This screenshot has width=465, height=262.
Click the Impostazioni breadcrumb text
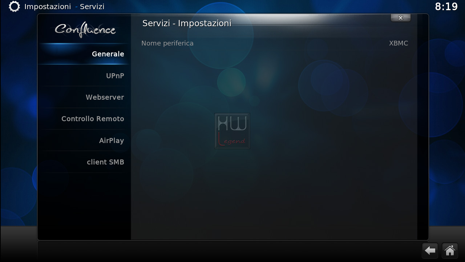click(x=48, y=7)
